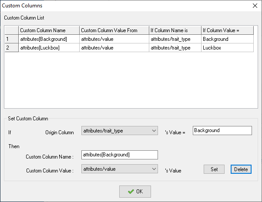Click the Custom Column Name column header

(x=49, y=30)
